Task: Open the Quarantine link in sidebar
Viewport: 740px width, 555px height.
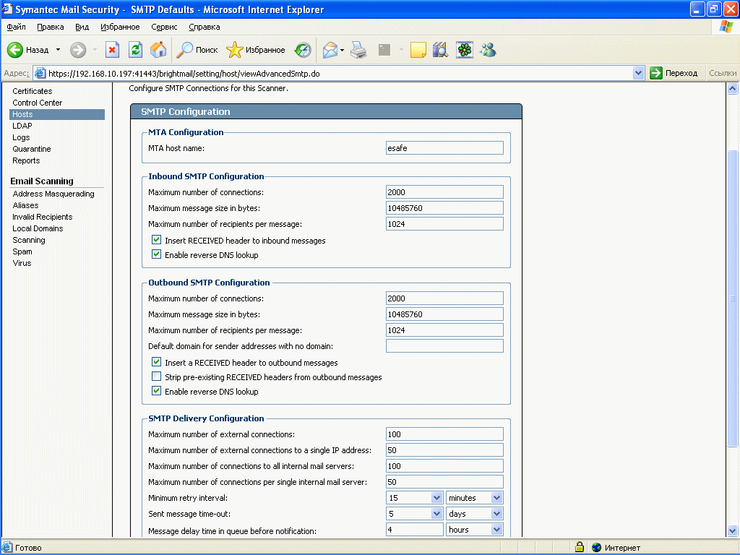Action: [31, 149]
